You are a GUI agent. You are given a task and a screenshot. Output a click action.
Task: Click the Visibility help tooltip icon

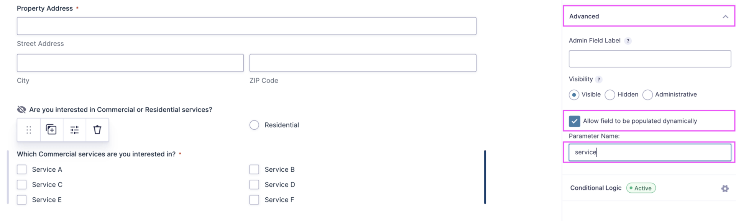click(599, 80)
